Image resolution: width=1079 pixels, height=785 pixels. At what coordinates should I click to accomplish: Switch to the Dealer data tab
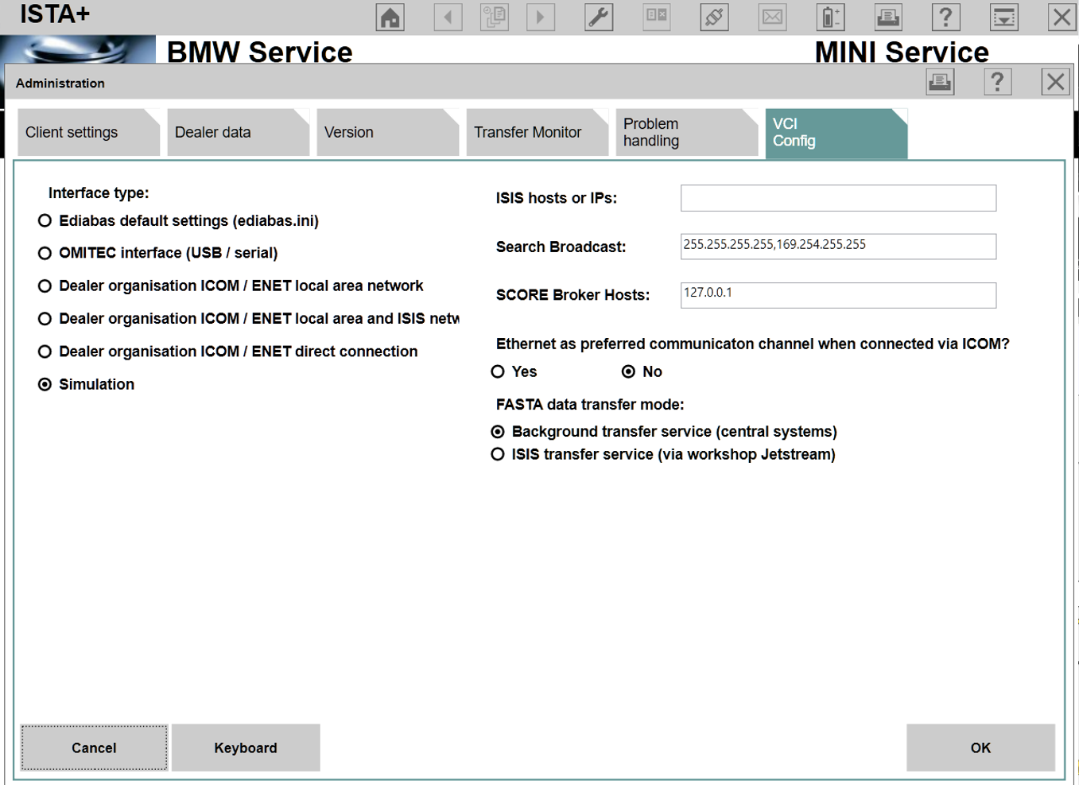pyautogui.click(x=237, y=133)
